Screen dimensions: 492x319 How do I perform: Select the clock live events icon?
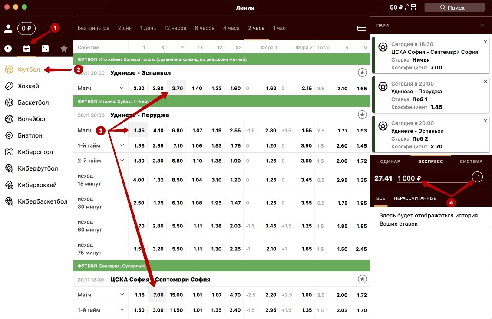coord(8,49)
